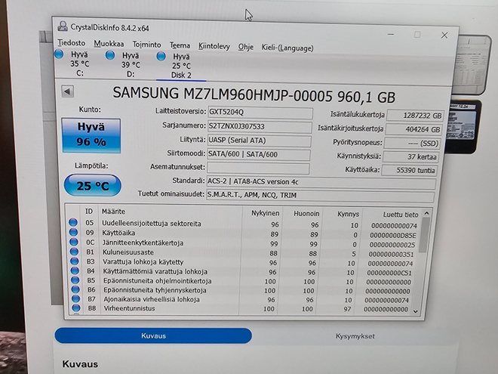498x374 pixels.
Task: Click the attribute list scroll down arrow
Action: [x=416, y=311]
